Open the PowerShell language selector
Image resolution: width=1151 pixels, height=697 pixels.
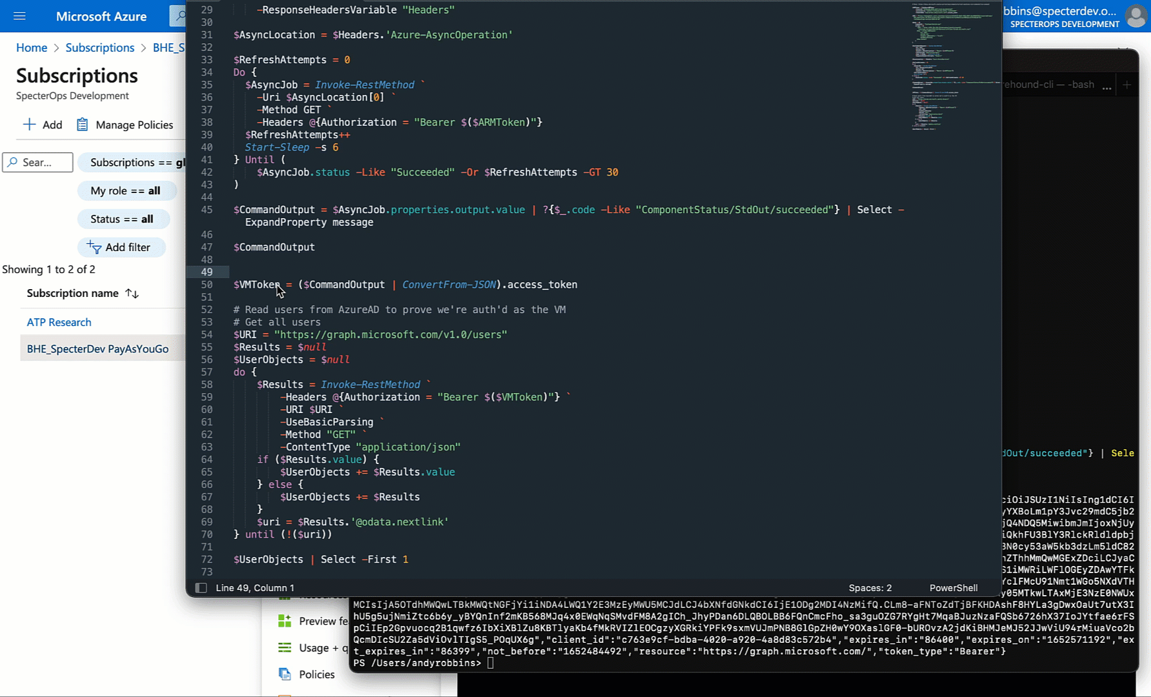point(953,588)
